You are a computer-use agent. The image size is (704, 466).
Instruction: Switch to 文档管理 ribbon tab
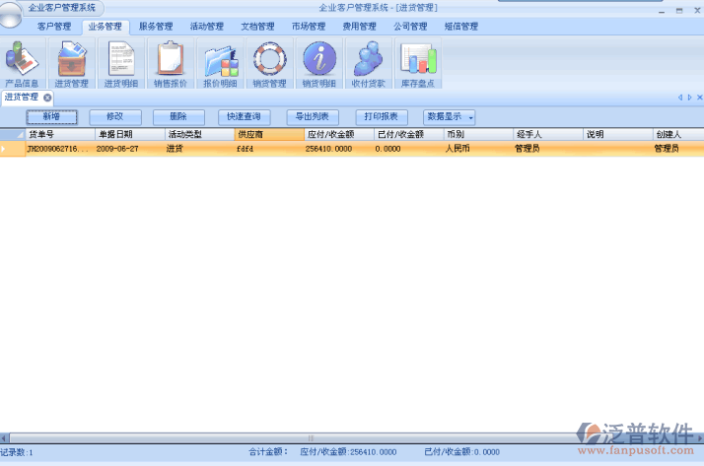click(x=257, y=27)
